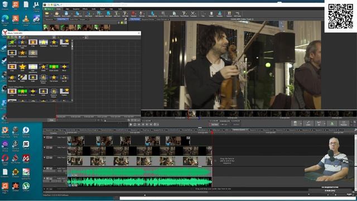The width and height of the screenshot is (357, 201).
Task: Collapse Audio Track 1 with its triangle
Action: click(x=45, y=169)
